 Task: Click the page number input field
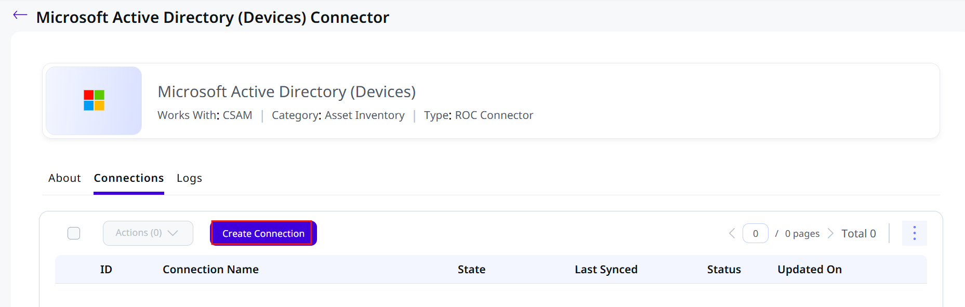[756, 233]
